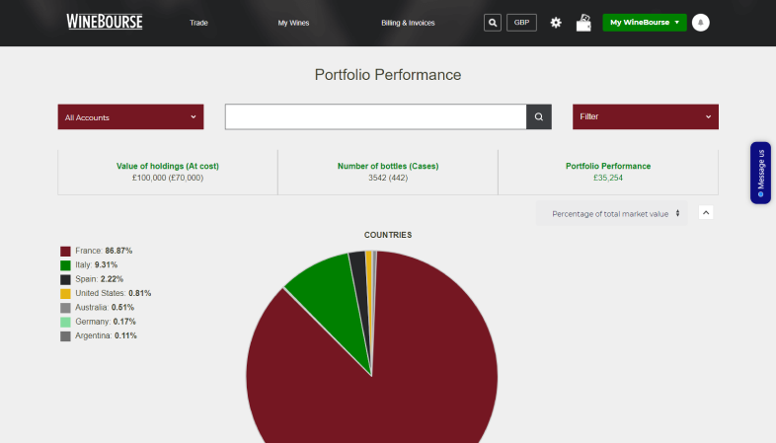Screen dimensions: 776x443
Task: Click the notifications bell icon
Action: click(700, 23)
